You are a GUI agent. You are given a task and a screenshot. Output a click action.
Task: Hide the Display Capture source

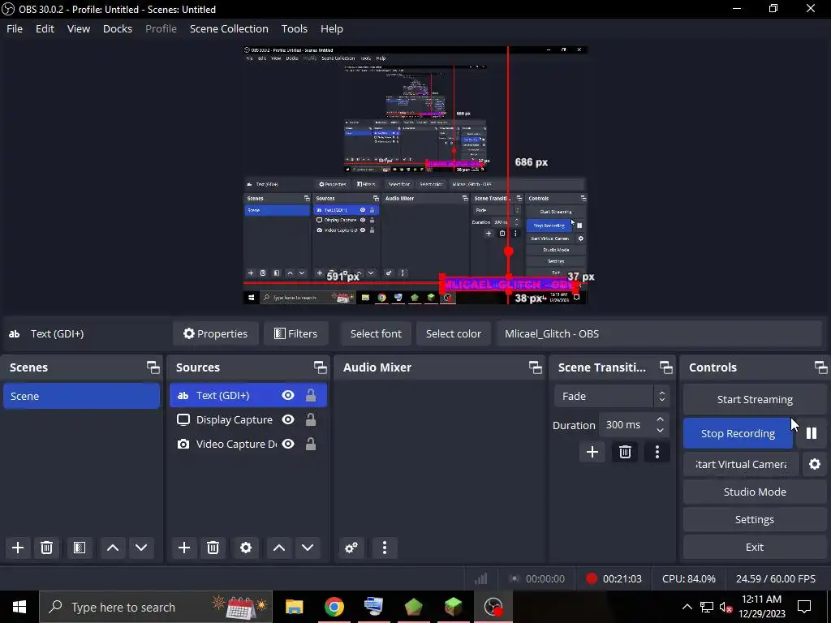[x=288, y=419]
